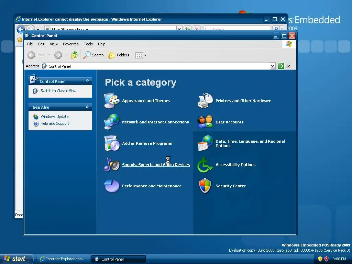This screenshot has width=352, height=264.
Task: Click the Printers and Other Hardware icon
Action: (205, 101)
